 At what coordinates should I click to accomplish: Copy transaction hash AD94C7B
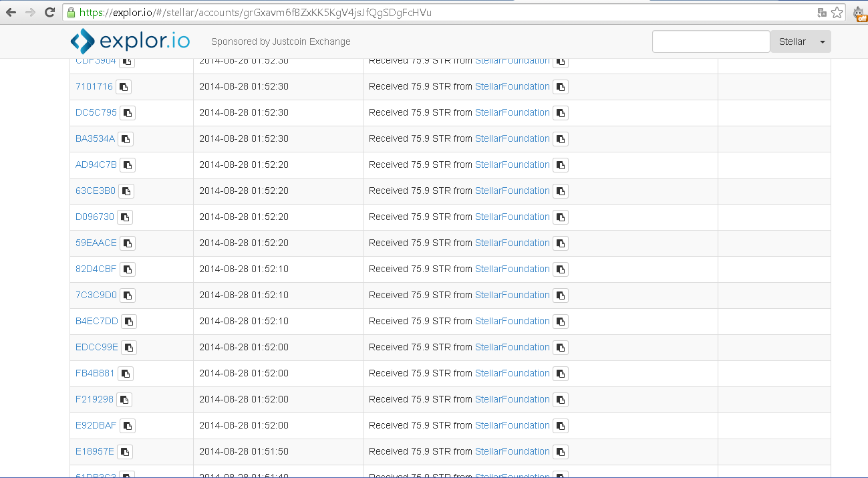[x=128, y=165]
